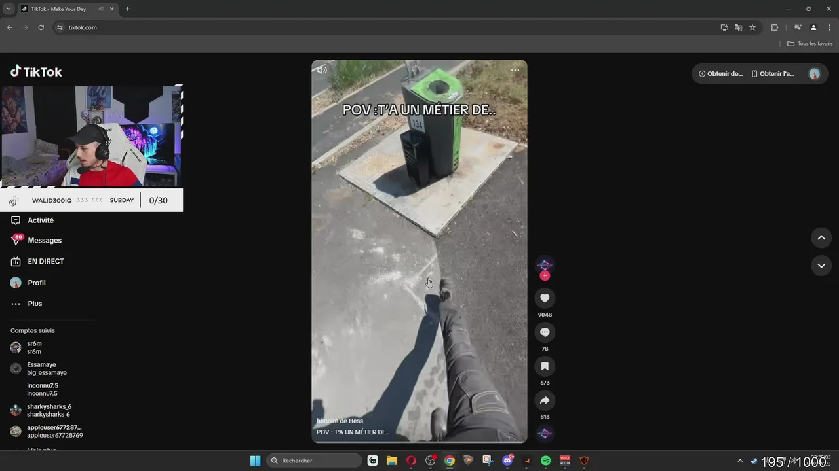Like the video with the heart icon
The image size is (839, 471).
(x=545, y=298)
